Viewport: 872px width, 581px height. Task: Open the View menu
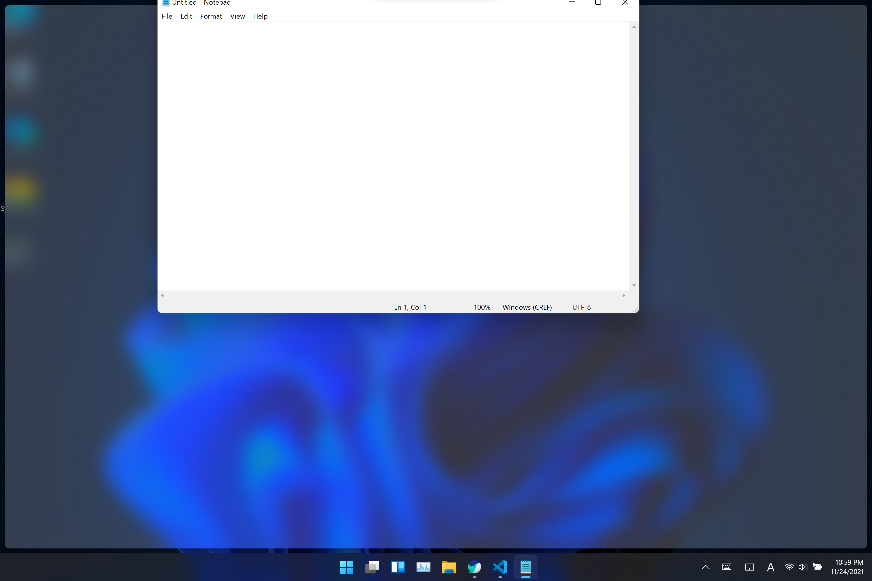[237, 16]
